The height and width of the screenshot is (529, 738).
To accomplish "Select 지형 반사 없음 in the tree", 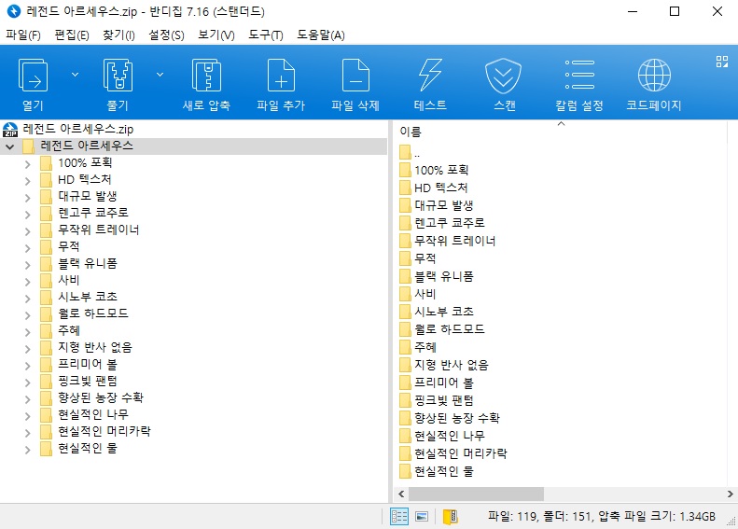I will pos(95,347).
